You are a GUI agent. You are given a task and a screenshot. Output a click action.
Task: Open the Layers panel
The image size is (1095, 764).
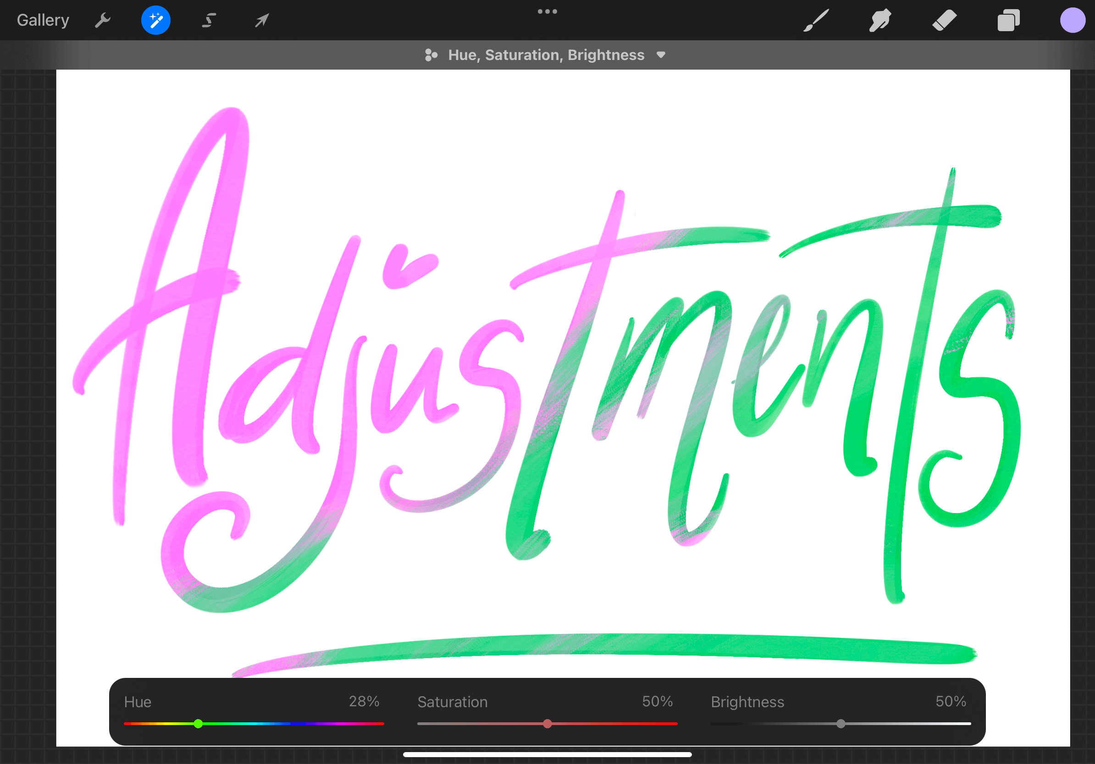pos(1008,20)
